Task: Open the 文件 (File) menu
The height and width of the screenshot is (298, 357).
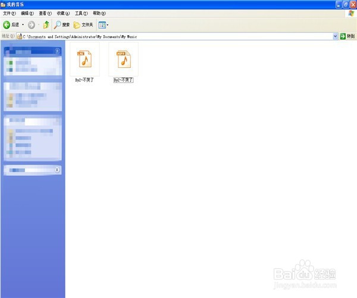Action: [x=9, y=14]
